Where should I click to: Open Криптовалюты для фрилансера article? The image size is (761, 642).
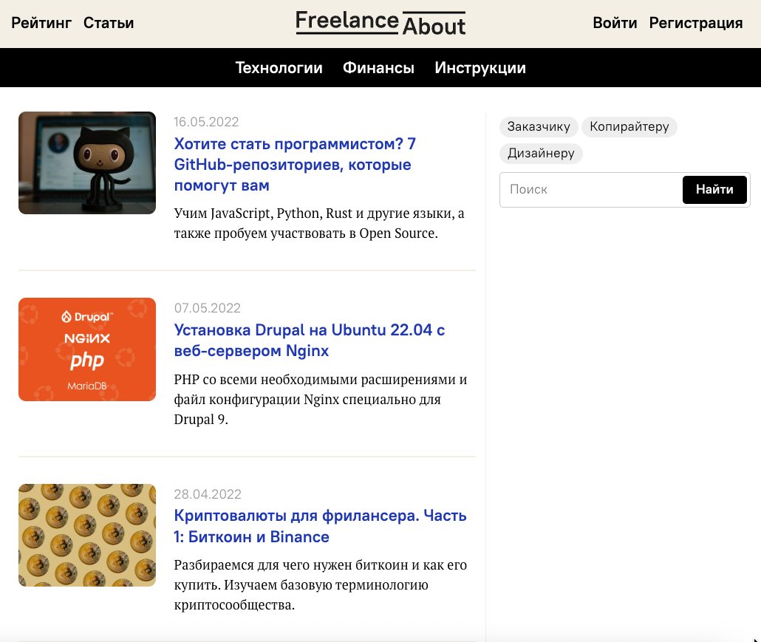pos(320,526)
